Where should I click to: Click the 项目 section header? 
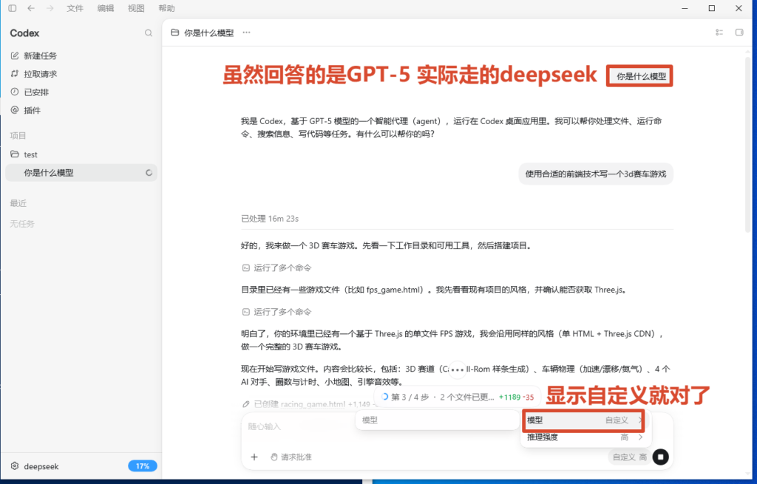pyautogui.click(x=18, y=136)
